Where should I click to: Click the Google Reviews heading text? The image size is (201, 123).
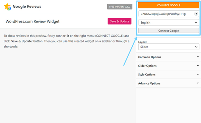[x=27, y=6]
